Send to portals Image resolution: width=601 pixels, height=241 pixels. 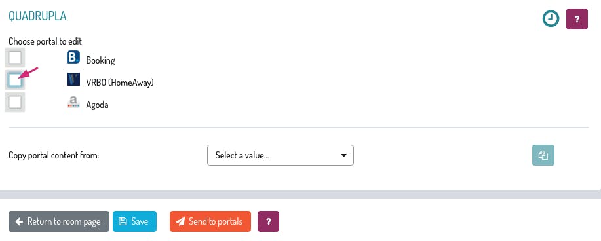click(x=210, y=221)
